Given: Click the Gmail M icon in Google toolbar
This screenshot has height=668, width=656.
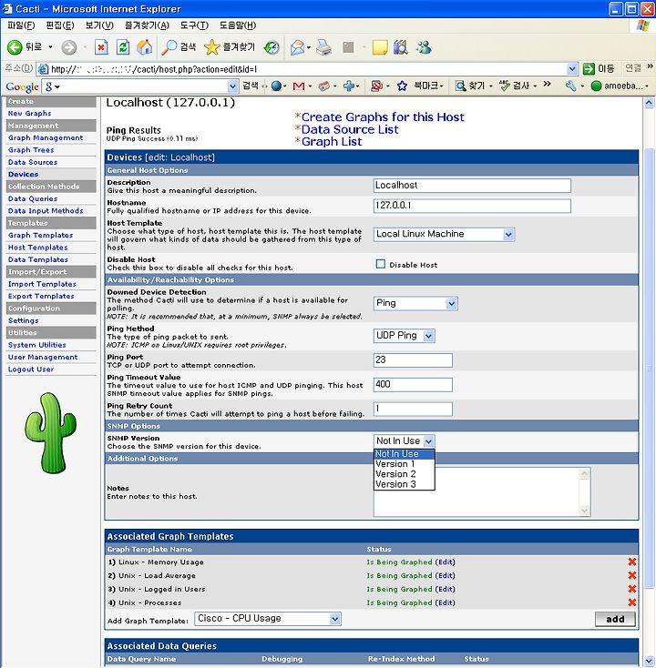Looking at the screenshot, I should click(x=299, y=86).
